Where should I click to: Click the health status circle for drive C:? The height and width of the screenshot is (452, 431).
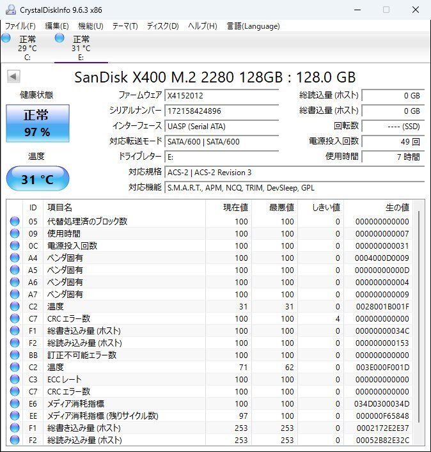pos(6,38)
